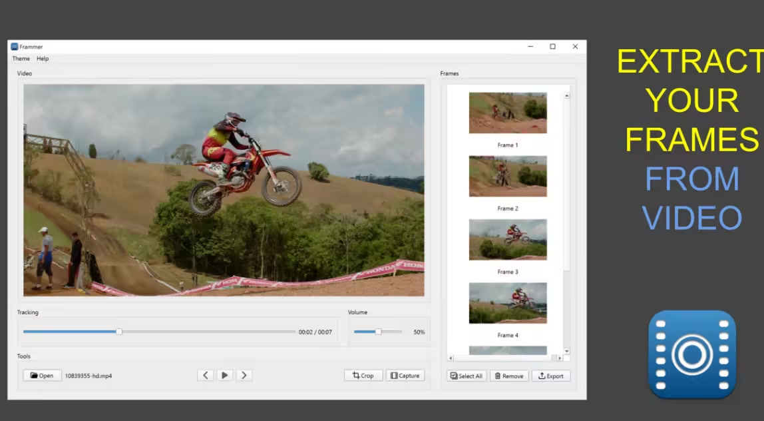Click the tracking slider handle
The height and width of the screenshot is (421, 764).
pos(119,332)
